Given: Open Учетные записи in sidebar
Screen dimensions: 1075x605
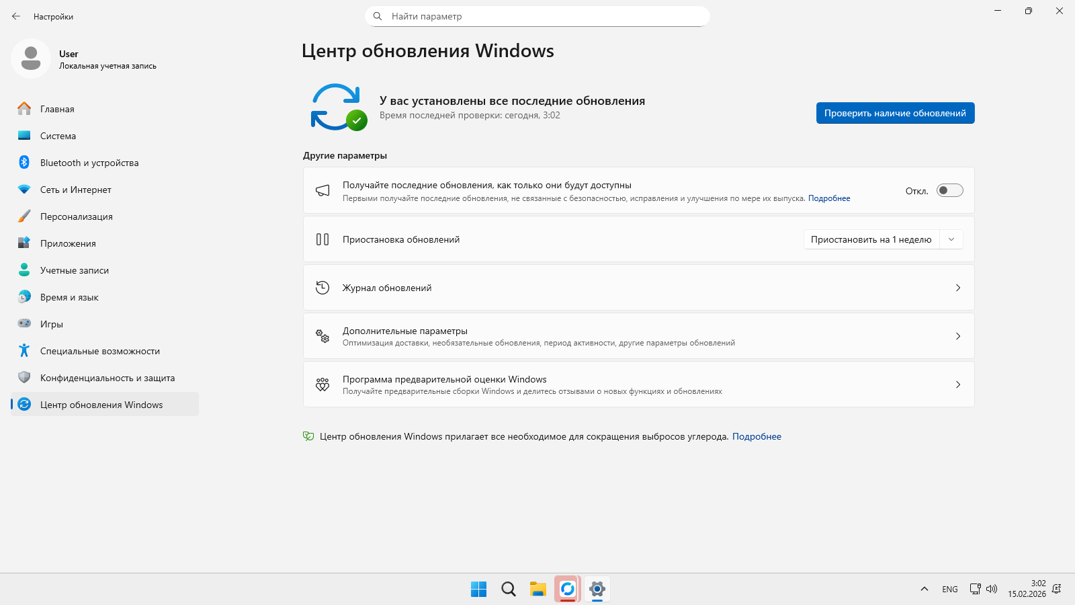Looking at the screenshot, I should pyautogui.click(x=74, y=270).
